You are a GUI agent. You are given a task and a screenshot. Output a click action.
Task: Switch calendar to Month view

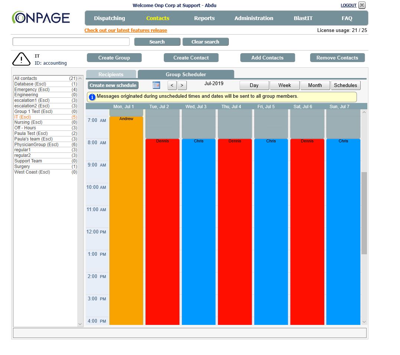pos(315,85)
